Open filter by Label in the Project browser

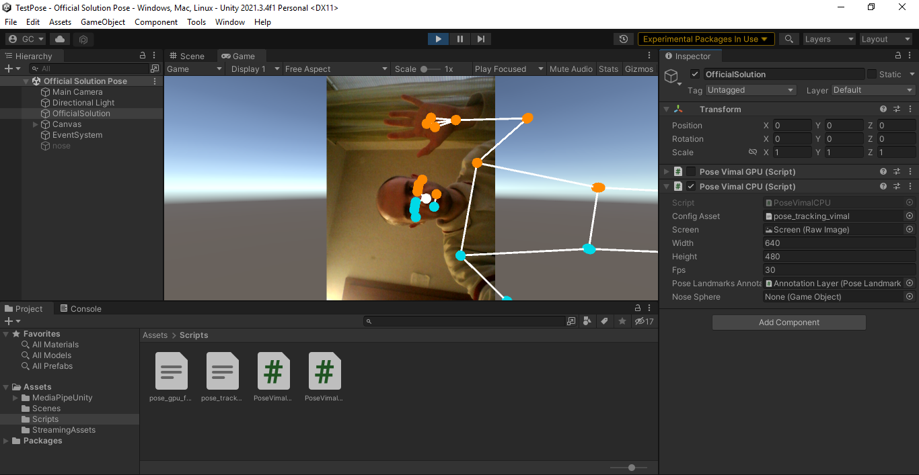[603, 320]
